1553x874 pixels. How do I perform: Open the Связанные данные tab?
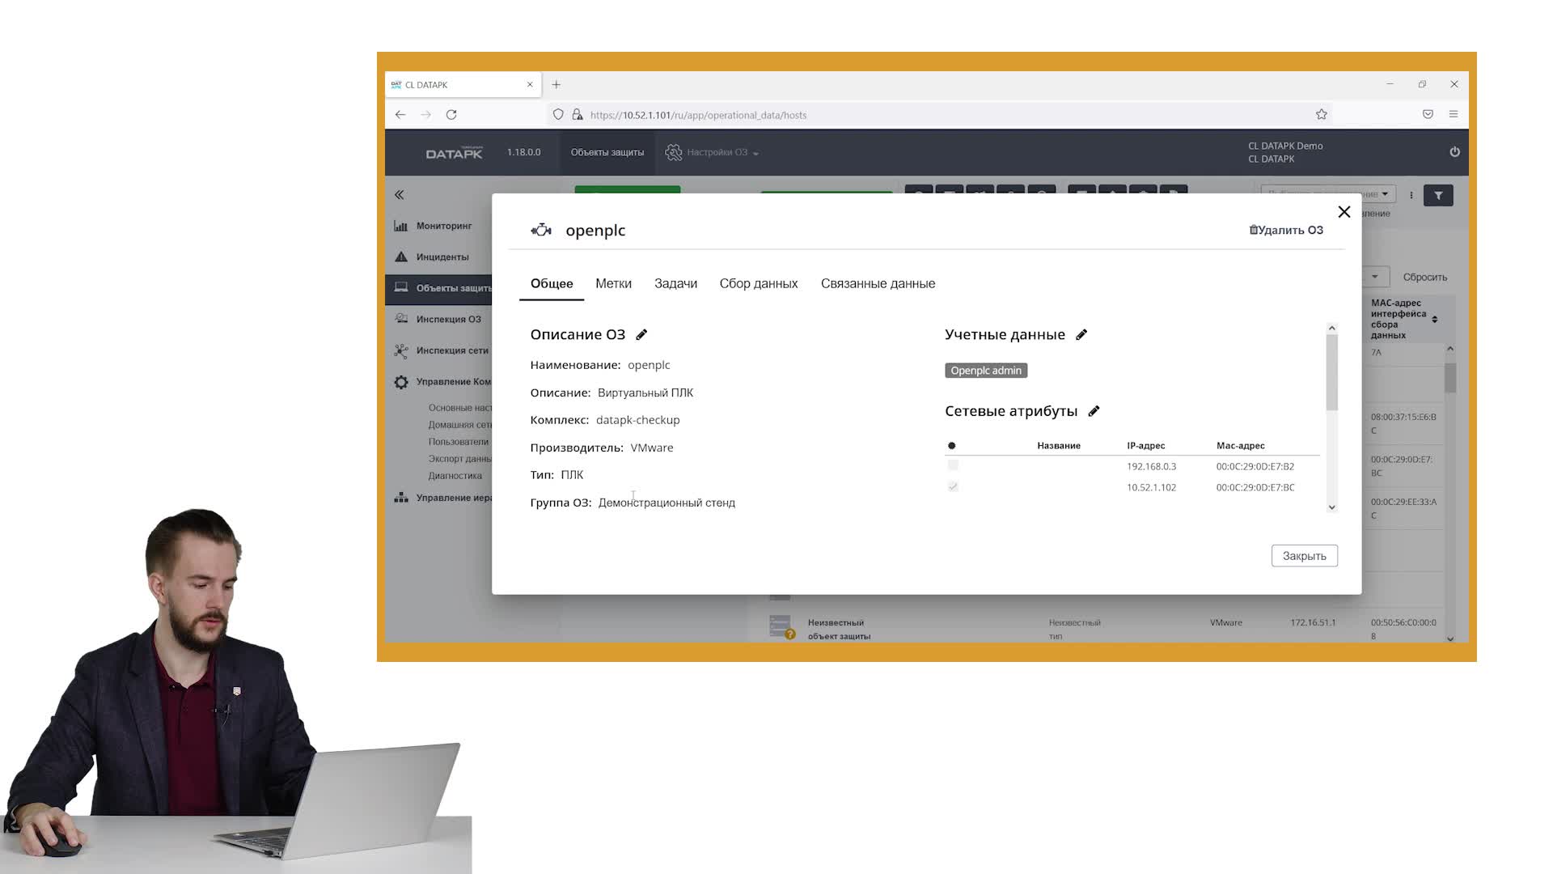pyautogui.click(x=878, y=284)
